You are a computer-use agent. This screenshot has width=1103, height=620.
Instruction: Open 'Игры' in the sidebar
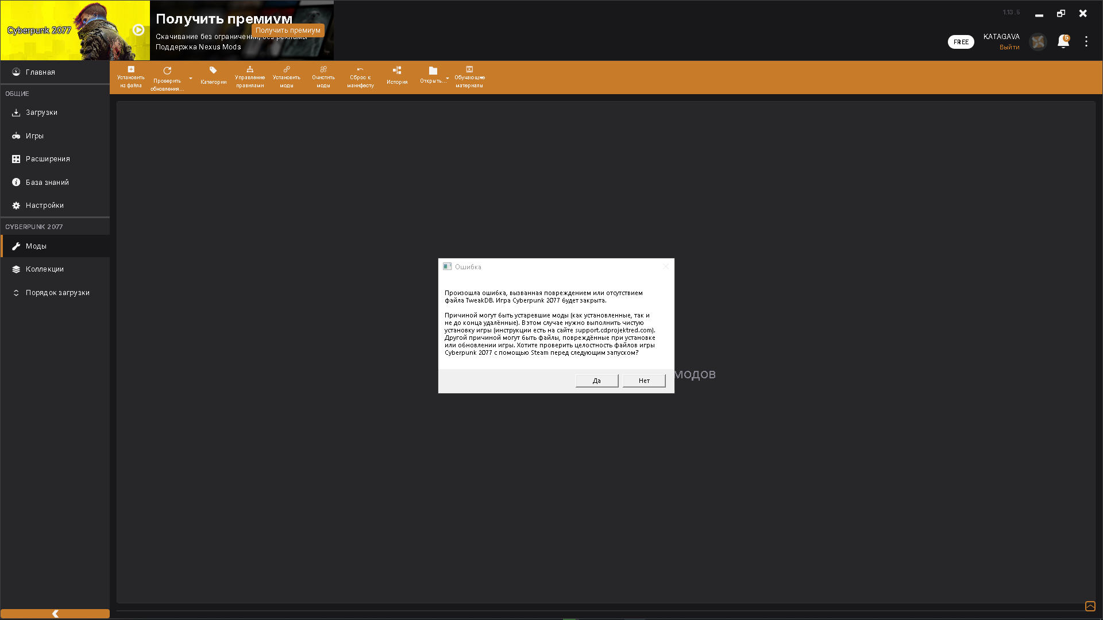(x=55, y=136)
